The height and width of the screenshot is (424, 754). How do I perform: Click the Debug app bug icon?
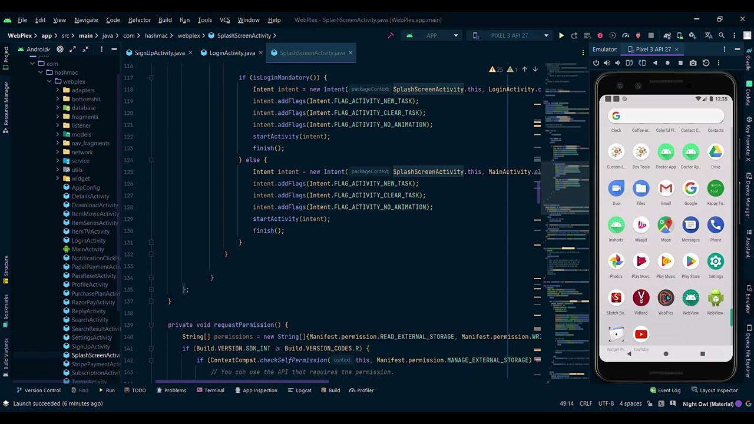pyautogui.click(x=600, y=36)
